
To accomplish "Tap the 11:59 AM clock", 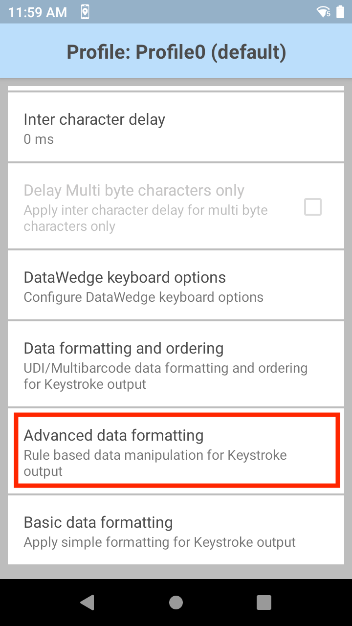I will (38, 12).
